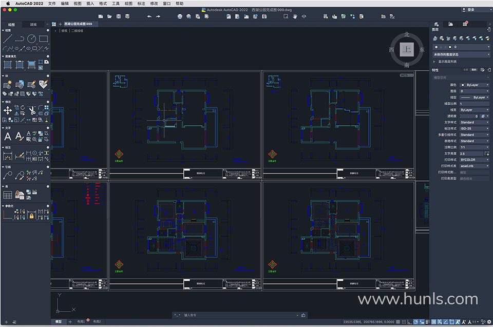
Task: Add a new drawing tab with plus
Action: tap(60, 24)
